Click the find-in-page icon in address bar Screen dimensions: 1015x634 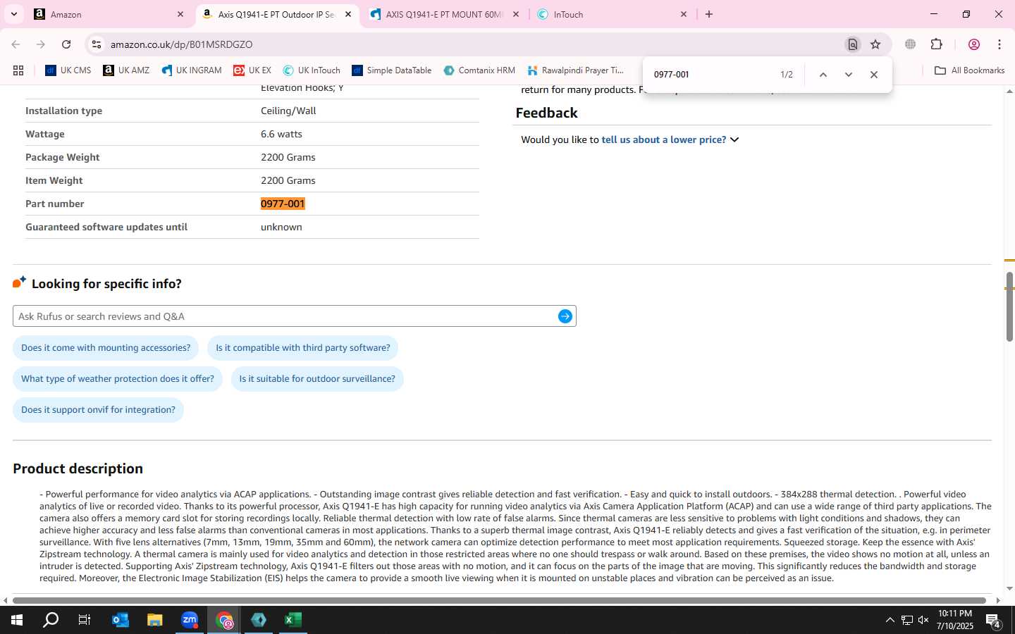(852, 44)
